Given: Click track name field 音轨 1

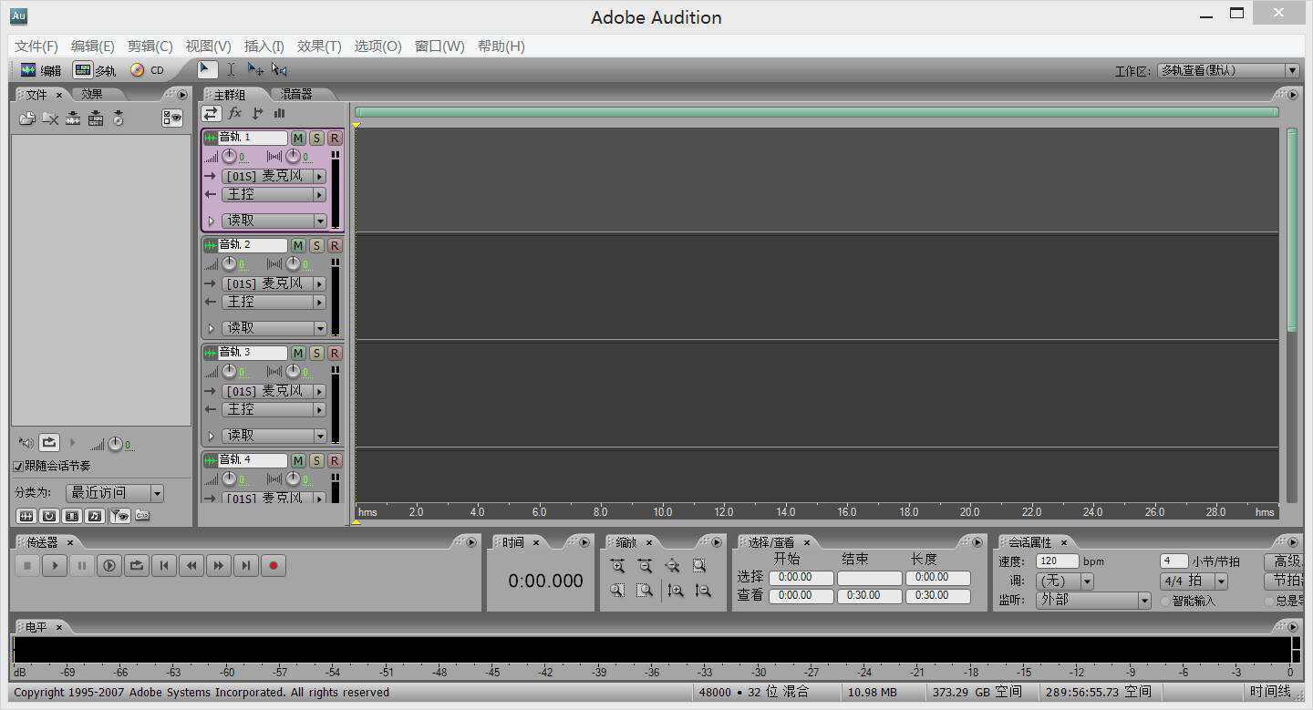Looking at the screenshot, I should coord(253,138).
